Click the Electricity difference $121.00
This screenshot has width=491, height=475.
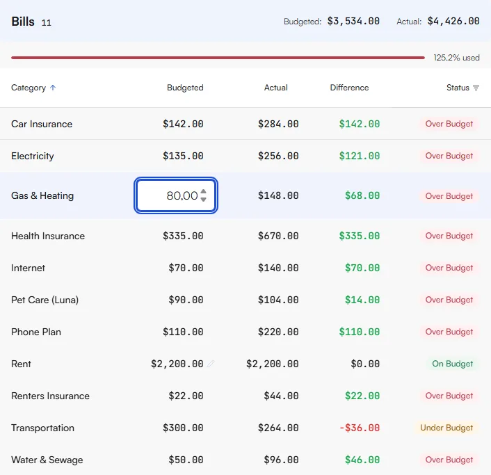[360, 156]
